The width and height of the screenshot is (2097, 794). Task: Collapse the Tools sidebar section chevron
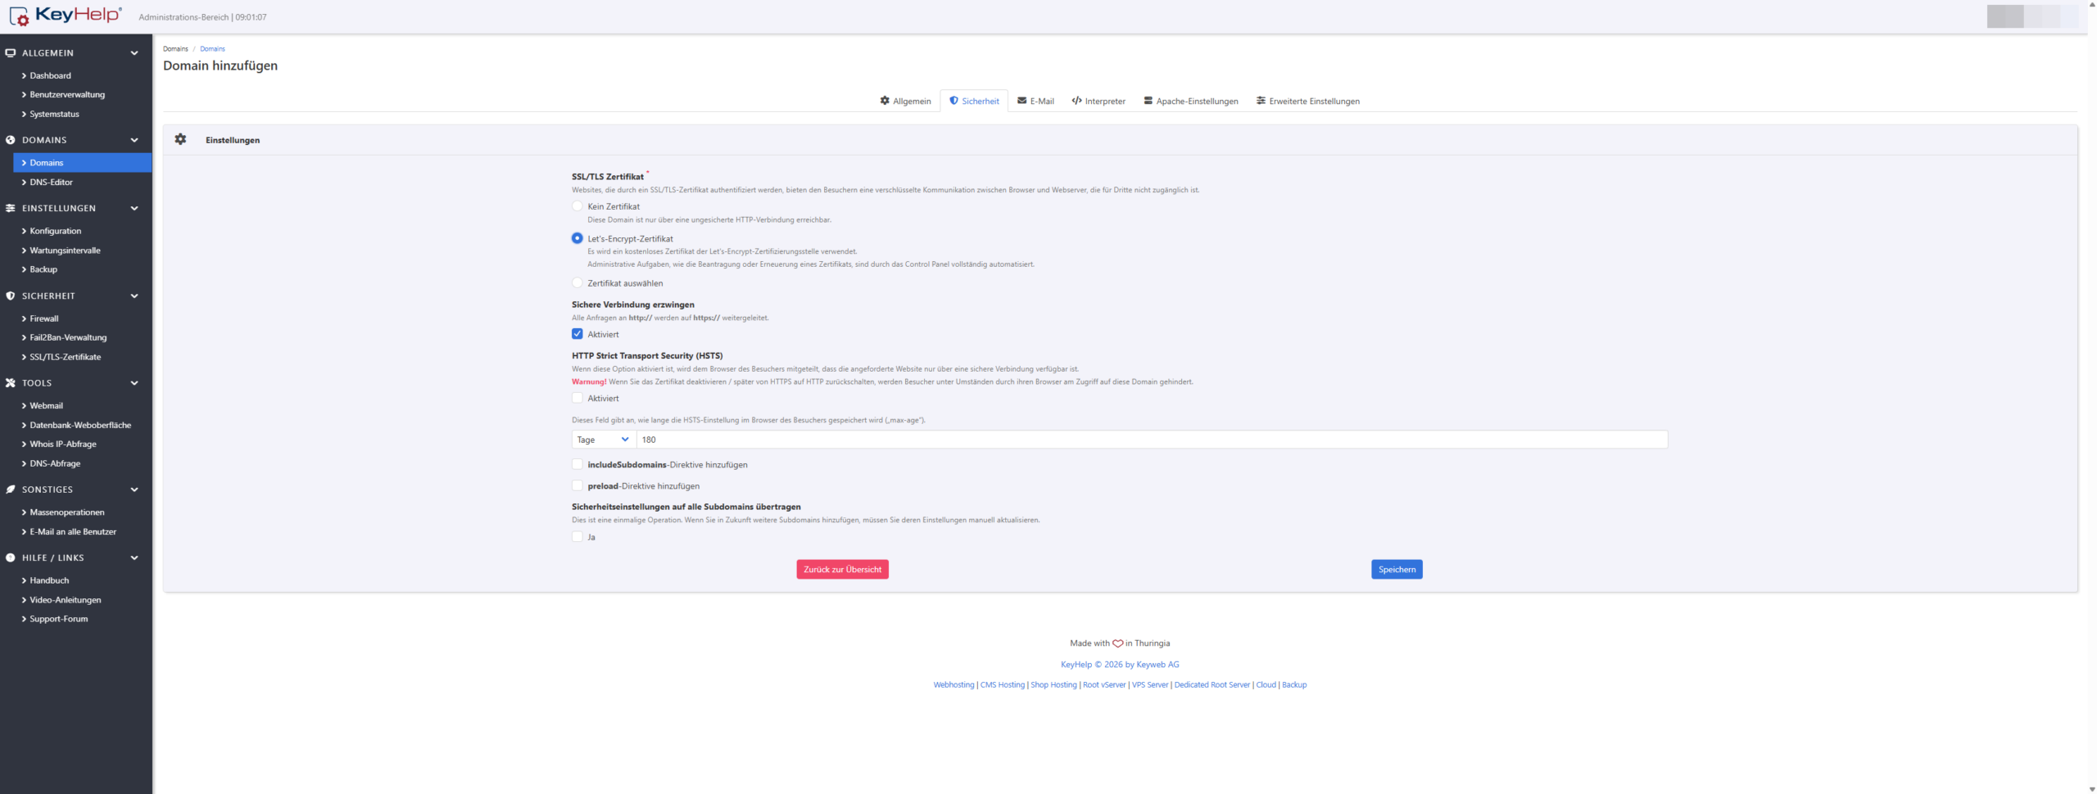[134, 383]
